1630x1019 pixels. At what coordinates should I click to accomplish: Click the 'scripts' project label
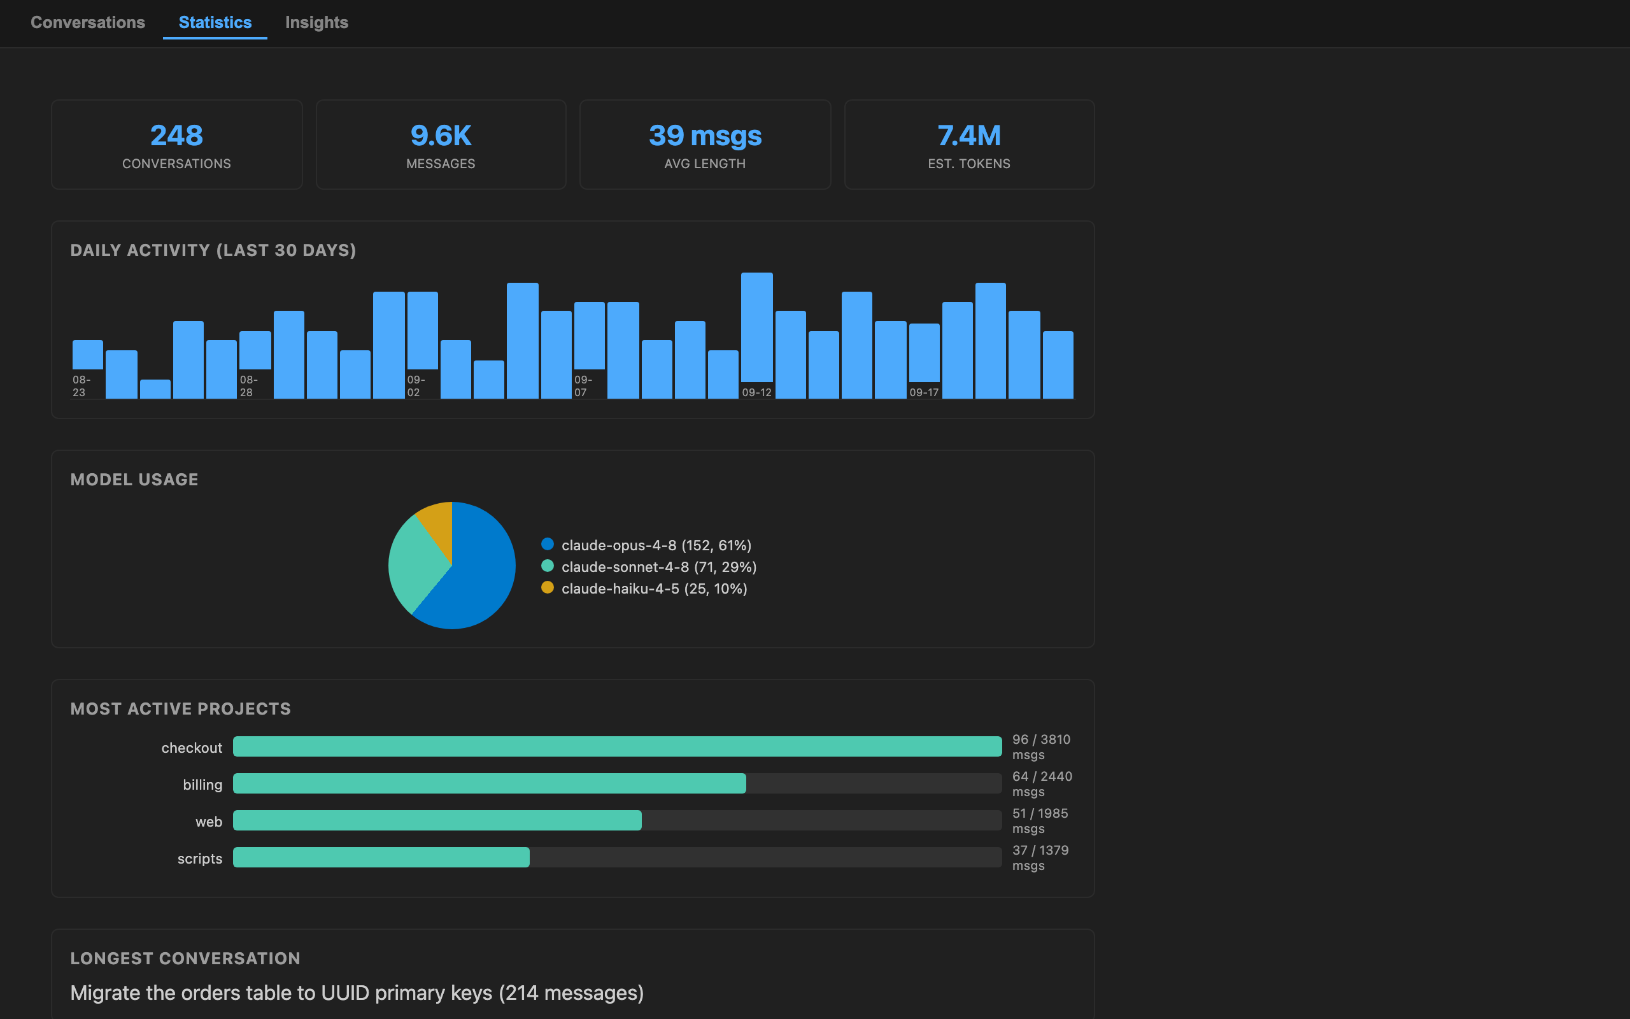(x=199, y=859)
